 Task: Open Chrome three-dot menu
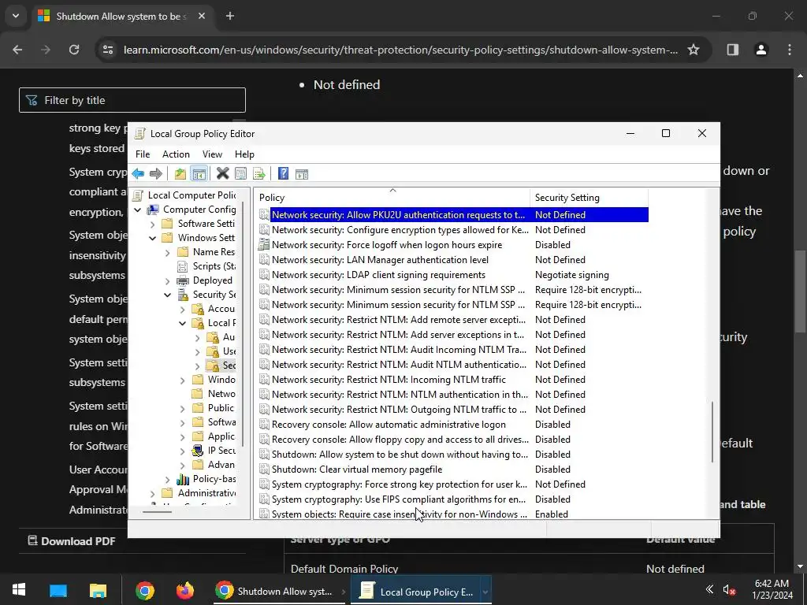(790, 50)
